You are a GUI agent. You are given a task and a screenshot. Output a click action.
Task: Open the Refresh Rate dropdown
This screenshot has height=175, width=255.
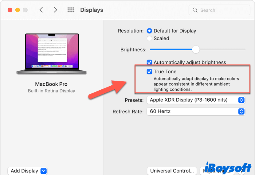coord(196,111)
